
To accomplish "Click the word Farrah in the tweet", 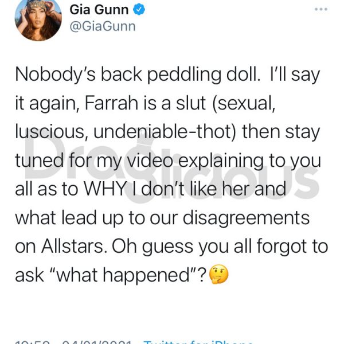I will pos(111,103).
